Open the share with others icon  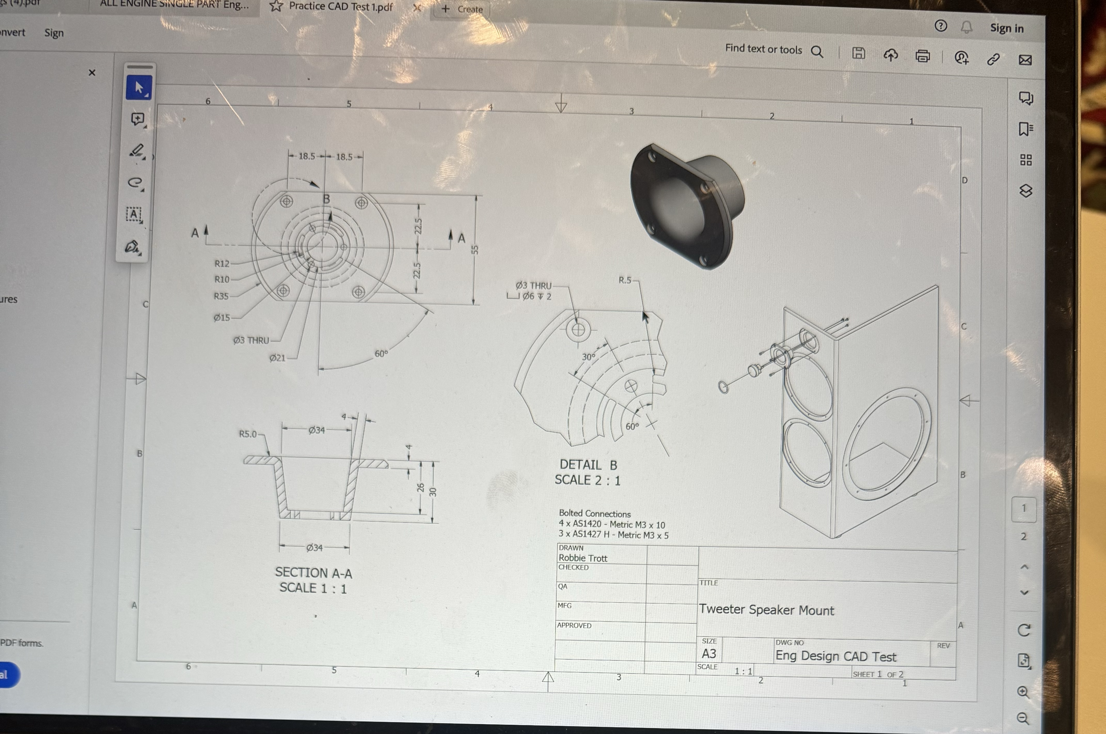tap(961, 58)
